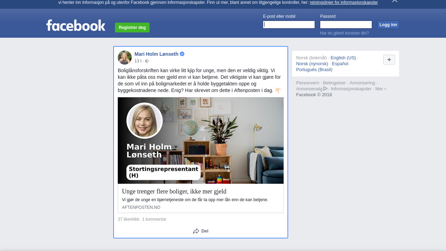The width and height of the screenshot is (446, 251).
Task: Open the Annonsevalg footer link
Action: pyautogui.click(x=309, y=89)
